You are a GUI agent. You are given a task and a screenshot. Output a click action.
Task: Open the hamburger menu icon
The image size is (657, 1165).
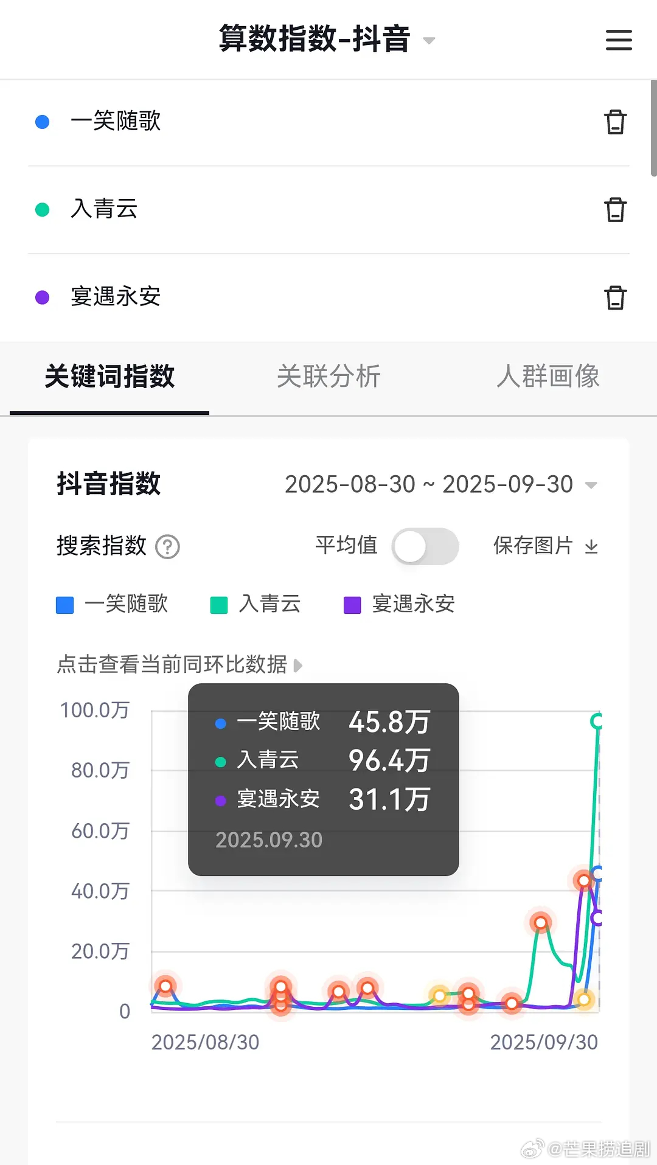(x=619, y=40)
